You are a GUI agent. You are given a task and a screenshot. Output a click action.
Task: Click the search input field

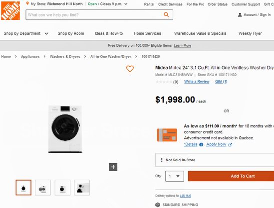[x=94, y=15]
